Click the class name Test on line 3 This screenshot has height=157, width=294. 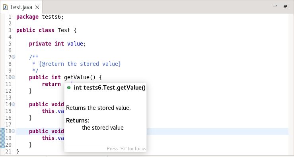click(64, 30)
